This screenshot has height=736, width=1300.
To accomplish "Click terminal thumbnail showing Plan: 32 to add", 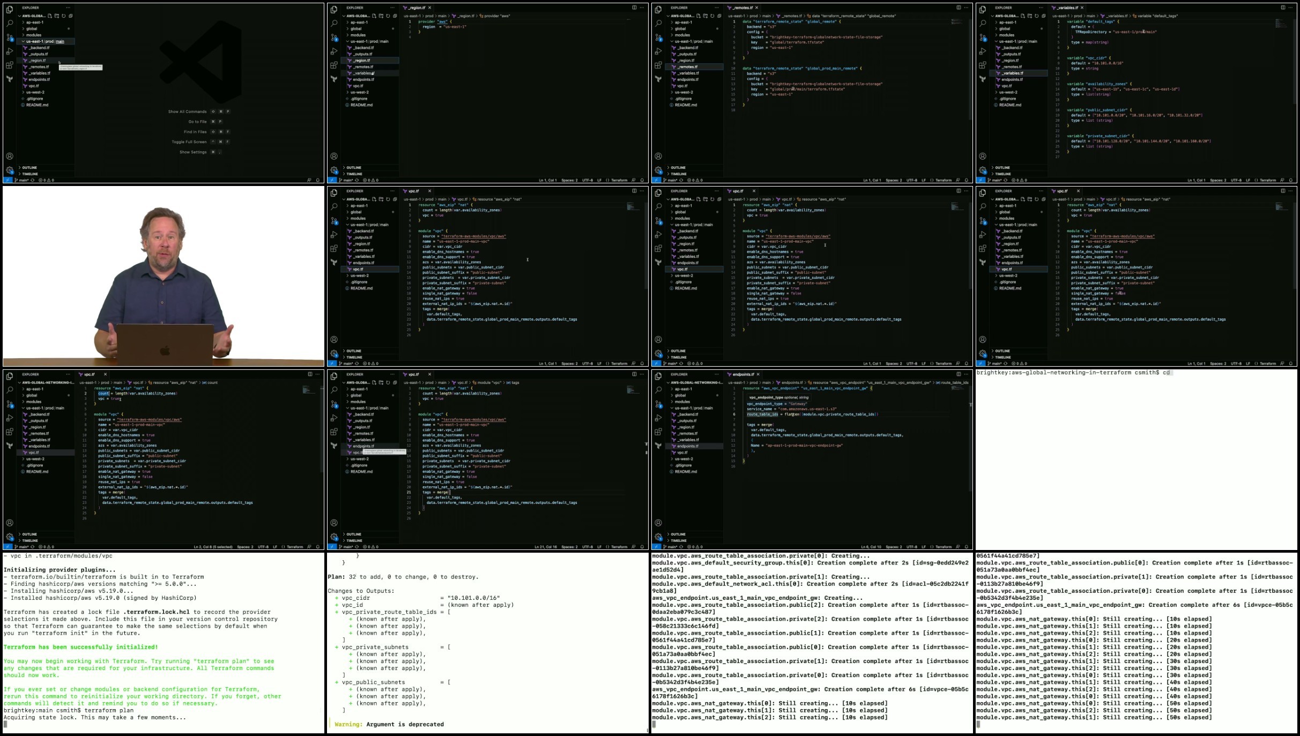I will [x=488, y=642].
